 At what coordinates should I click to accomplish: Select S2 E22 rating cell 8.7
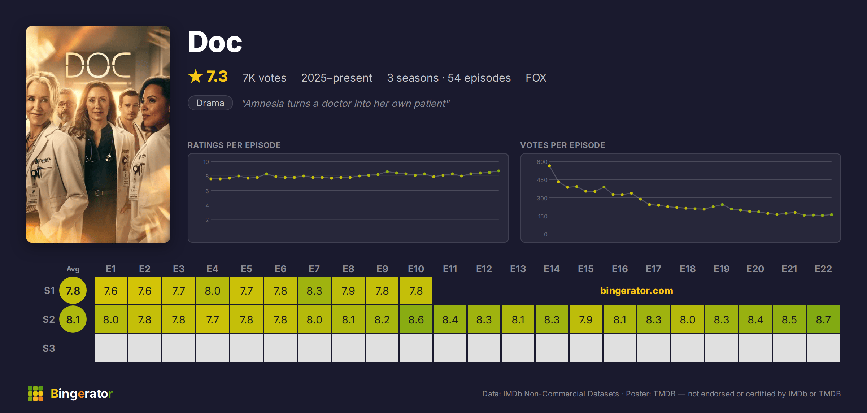[823, 319]
